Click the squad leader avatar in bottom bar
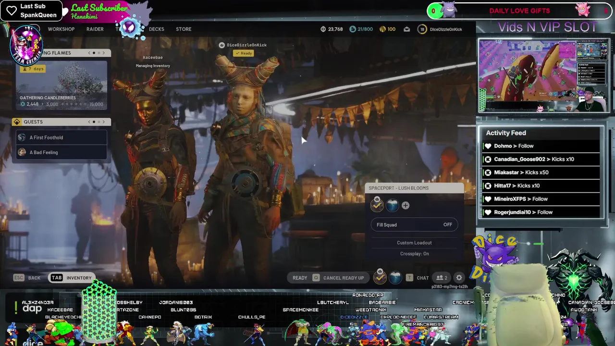 point(380,277)
